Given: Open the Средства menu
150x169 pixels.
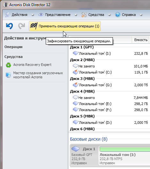Looking at the screenshot, I should coord(96,15).
